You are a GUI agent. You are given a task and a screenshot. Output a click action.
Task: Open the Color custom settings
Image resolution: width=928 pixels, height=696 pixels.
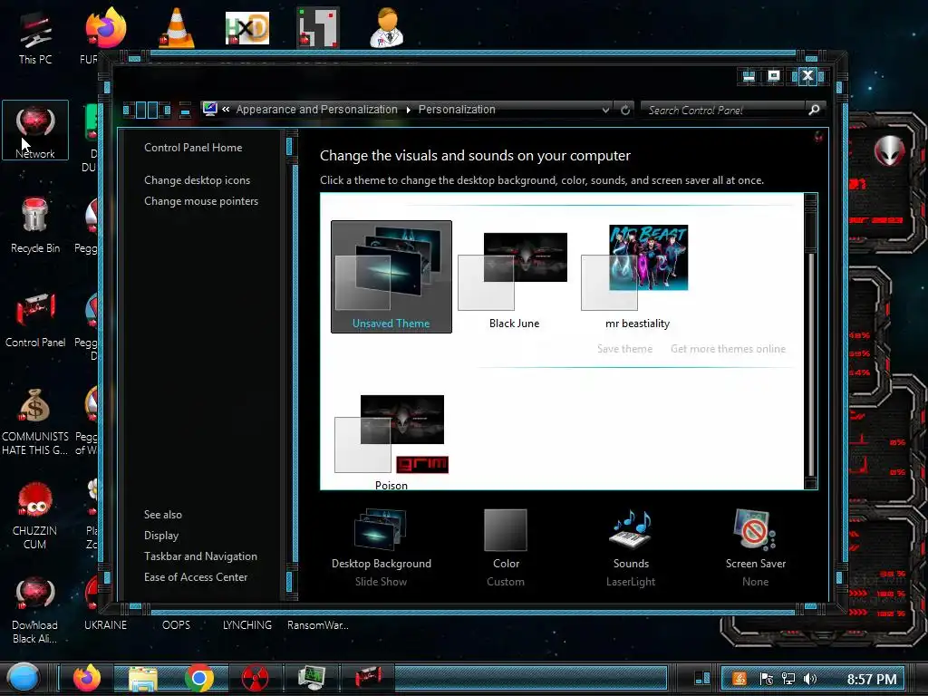[x=506, y=547]
